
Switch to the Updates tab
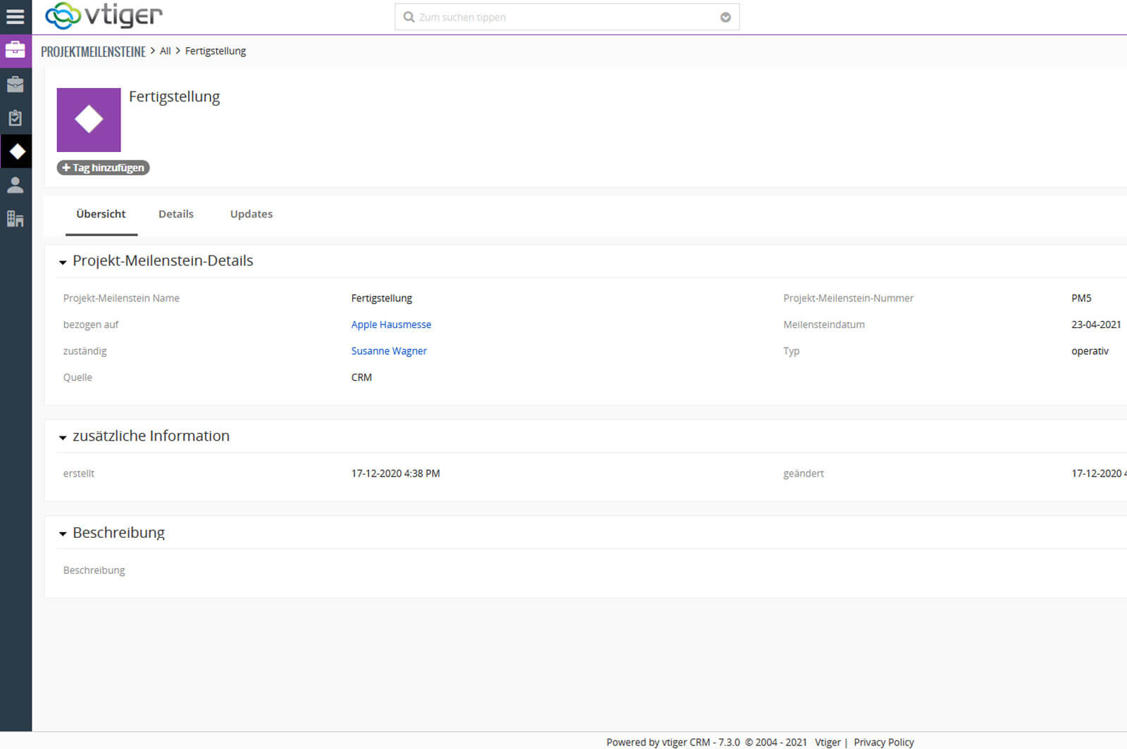[x=251, y=214]
